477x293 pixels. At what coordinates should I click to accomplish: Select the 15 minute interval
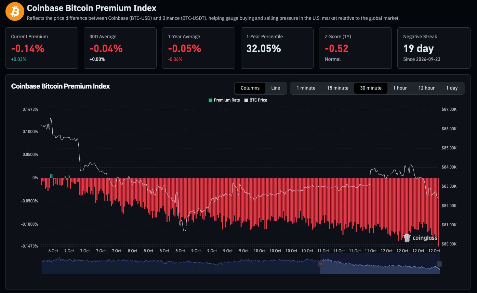coord(338,88)
